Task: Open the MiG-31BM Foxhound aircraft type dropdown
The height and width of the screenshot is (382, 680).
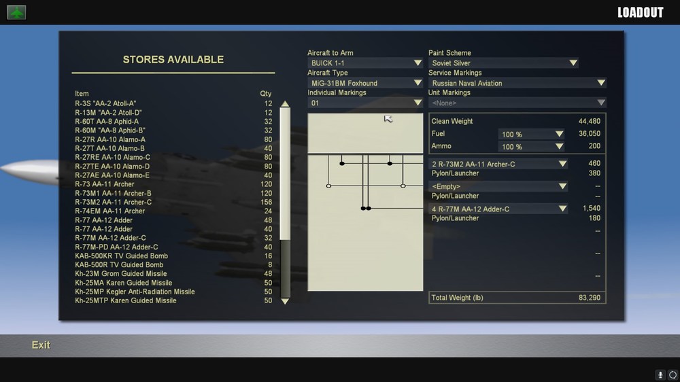Action: 365,83
